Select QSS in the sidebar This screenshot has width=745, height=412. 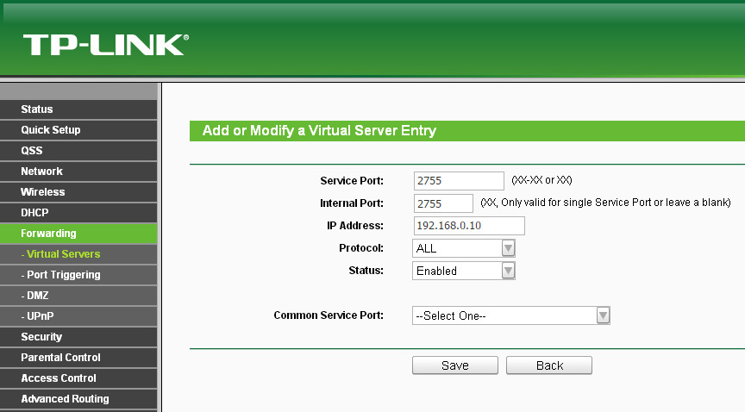tap(78, 151)
